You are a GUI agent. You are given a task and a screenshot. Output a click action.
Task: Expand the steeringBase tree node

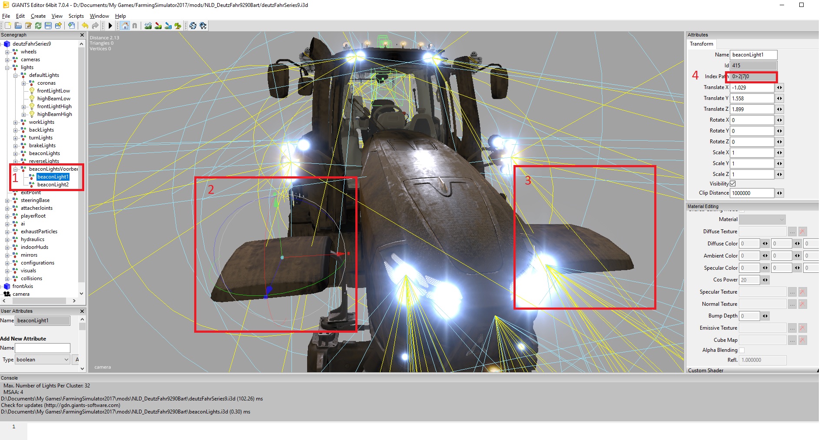(x=7, y=200)
